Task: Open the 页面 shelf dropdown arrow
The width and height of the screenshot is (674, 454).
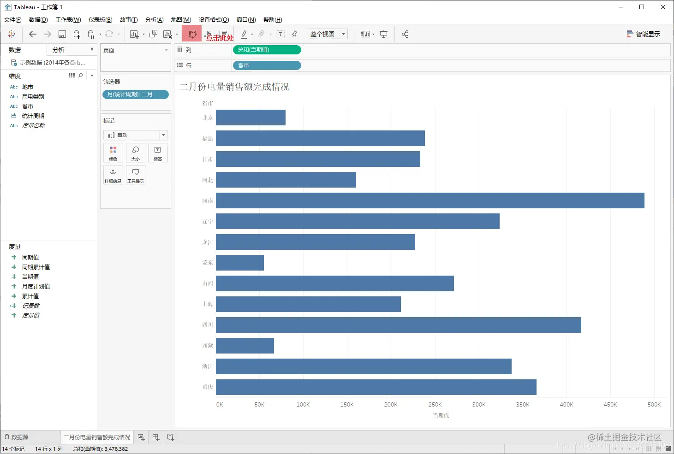Action: (166, 50)
